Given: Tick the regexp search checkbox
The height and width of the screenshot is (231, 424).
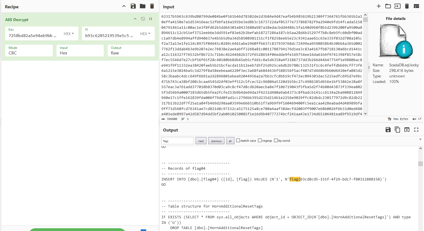Looking at the screenshot, I should tap(260, 140).
